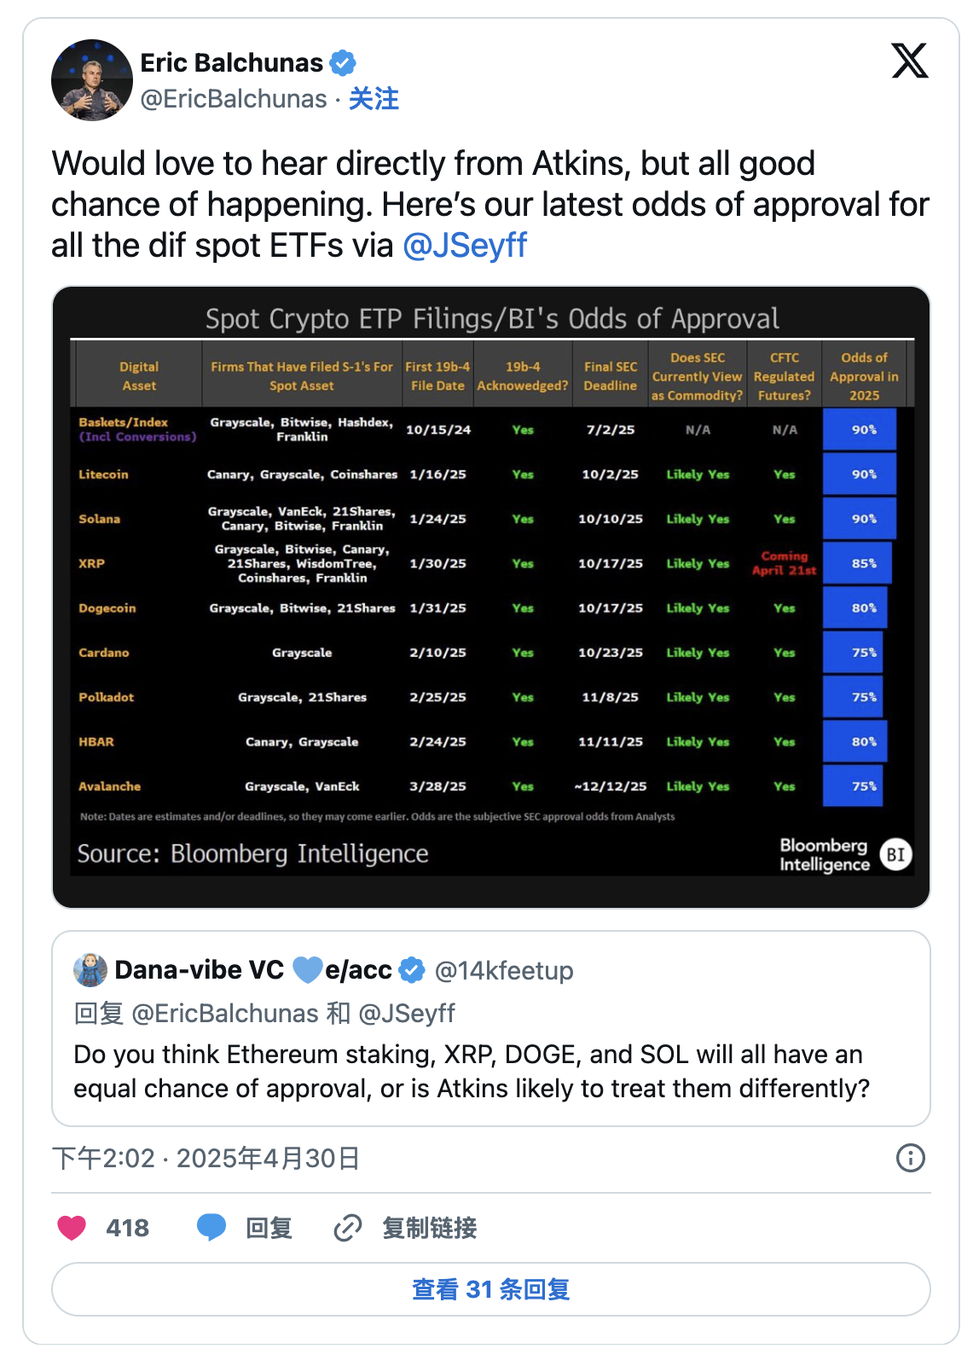The image size is (979, 1372).
Task: Click the @14kfeetup handle
Action: pos(504,970)
